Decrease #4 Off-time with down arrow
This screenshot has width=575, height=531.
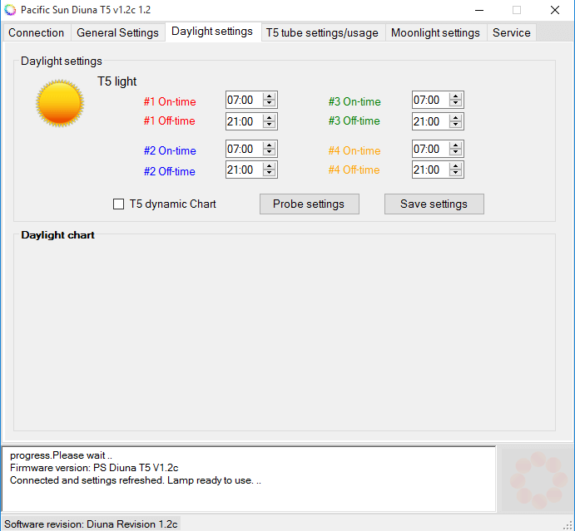[455, 173]
